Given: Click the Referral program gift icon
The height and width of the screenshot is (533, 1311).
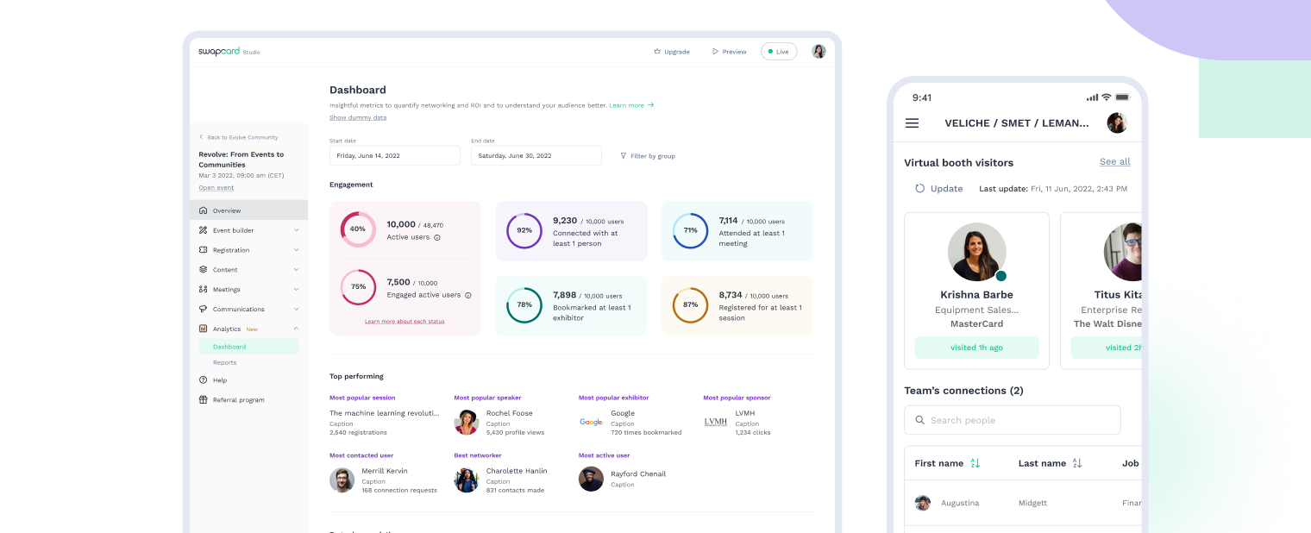Looking at the screenshot, I should (x=203, y=400).
